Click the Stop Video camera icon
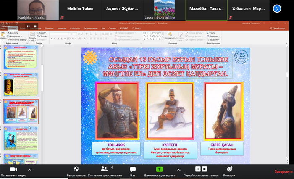The width and height of the screenshot is (294, 179). (x=13, y=168)
